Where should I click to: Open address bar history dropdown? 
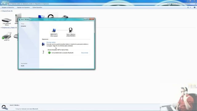click(x=168, y=4)
